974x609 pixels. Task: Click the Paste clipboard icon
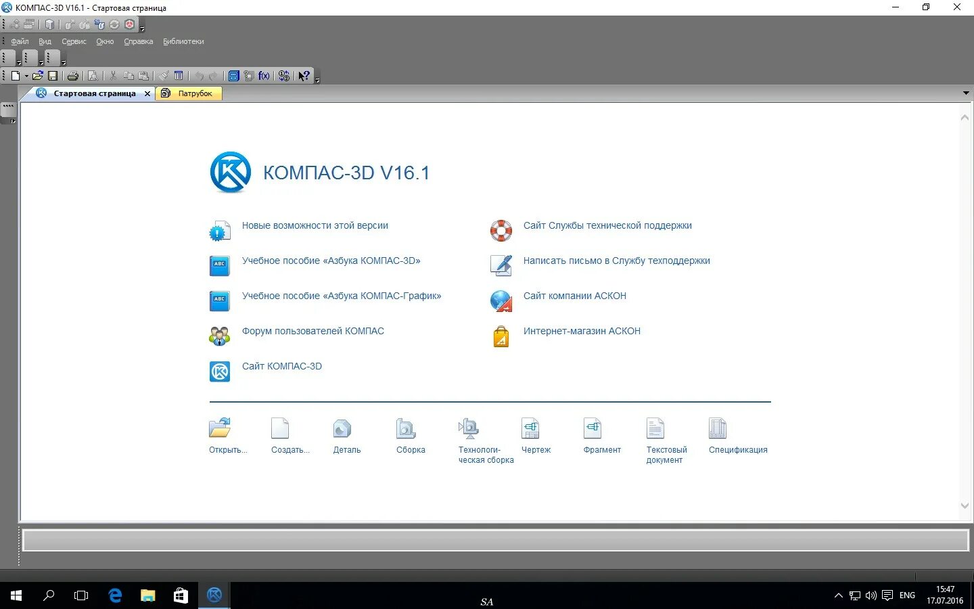143,76
